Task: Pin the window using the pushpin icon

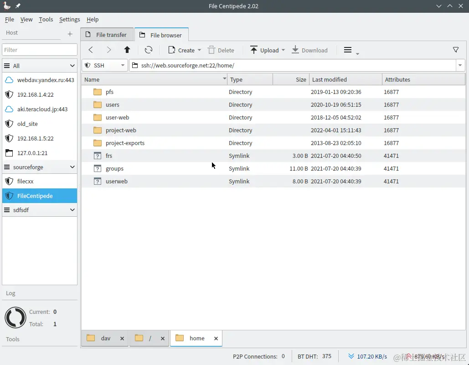Action: (18, 5)
